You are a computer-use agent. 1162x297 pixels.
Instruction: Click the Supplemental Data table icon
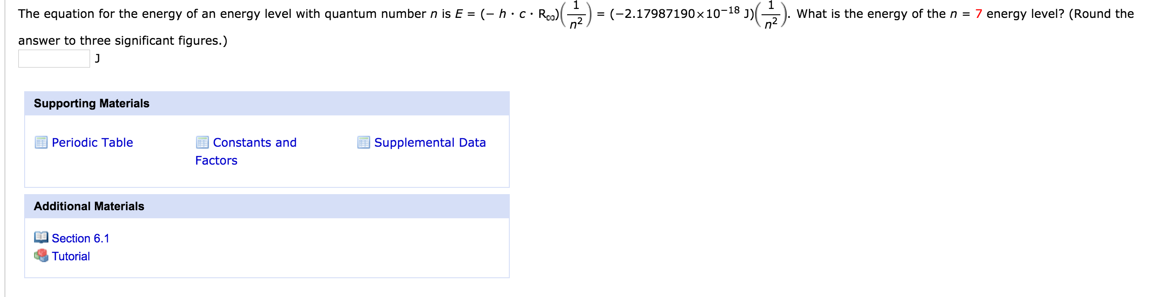pos(364,142)
